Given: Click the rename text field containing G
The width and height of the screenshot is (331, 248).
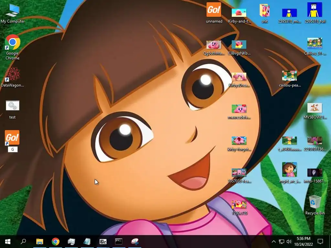Looking at the screenshot, I should (13, 149).
